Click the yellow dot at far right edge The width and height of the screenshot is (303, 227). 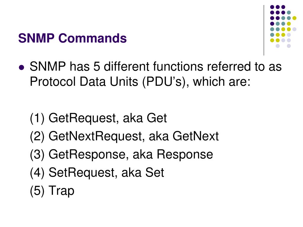click(x=294, y=18)
